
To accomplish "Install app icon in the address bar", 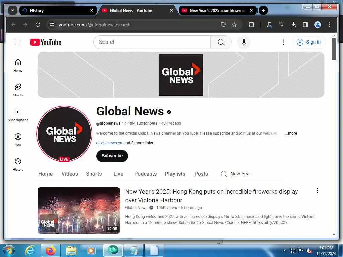I will tap(223, 25).
